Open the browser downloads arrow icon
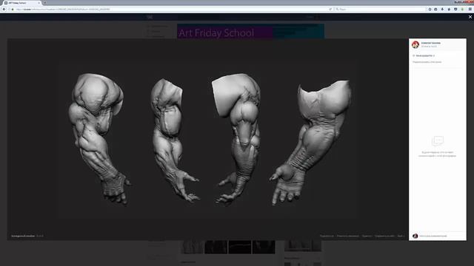Viewport: 474px width, 266px height. click(x=442, y=10)
